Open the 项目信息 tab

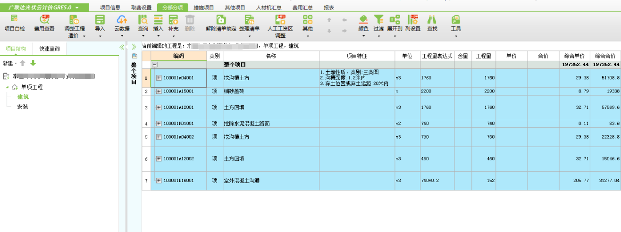point(110,8)
